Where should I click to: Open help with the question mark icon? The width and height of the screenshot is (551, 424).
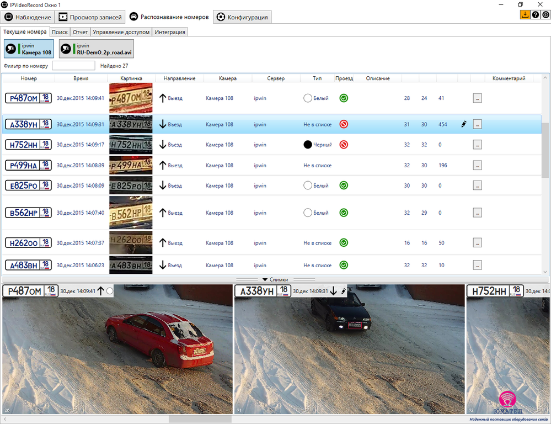(x=535, y=15)
